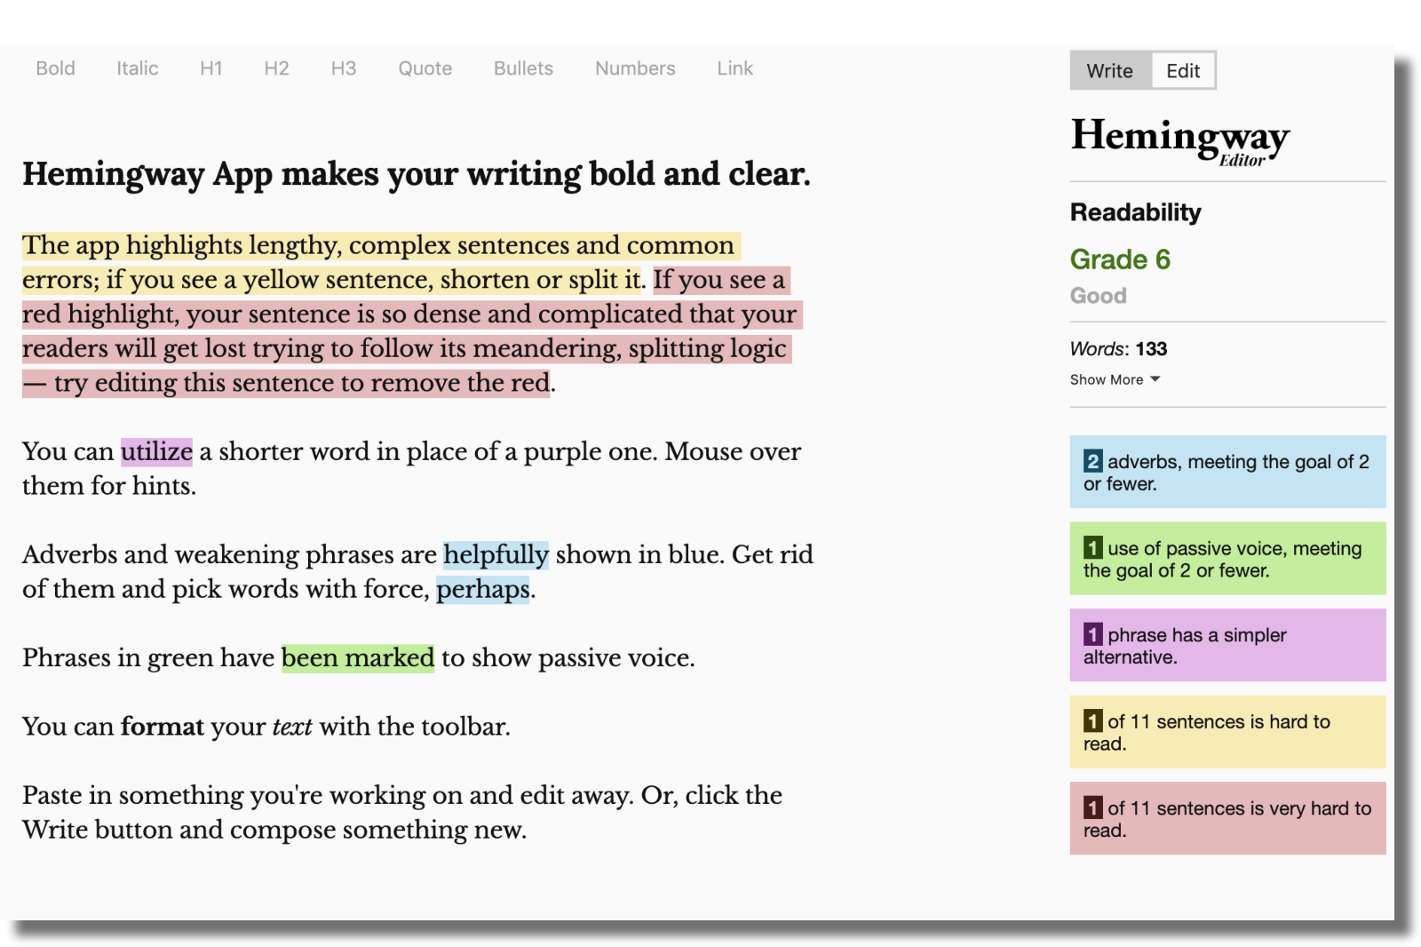The image size is (1421, 947).
Task: Click the green highlighted phrase been marked
Action: (358, 658)
